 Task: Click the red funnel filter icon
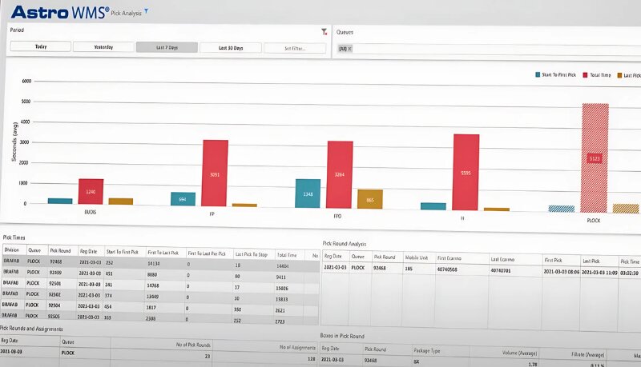click(x=324, y=32)
